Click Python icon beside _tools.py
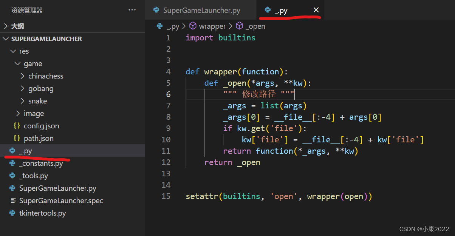 [x=12, y=176]
